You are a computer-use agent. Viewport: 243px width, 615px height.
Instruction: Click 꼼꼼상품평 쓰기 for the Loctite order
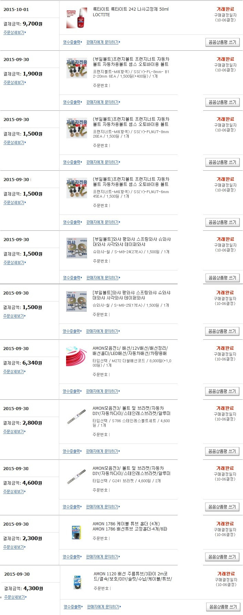point(222,42)
